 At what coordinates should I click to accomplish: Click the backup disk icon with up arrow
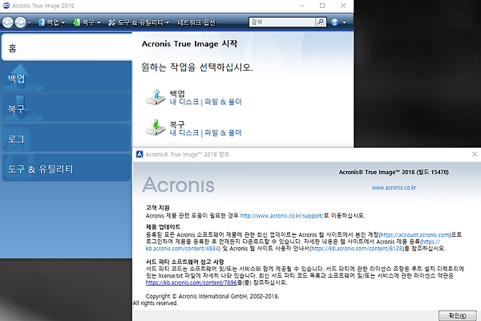156,97
